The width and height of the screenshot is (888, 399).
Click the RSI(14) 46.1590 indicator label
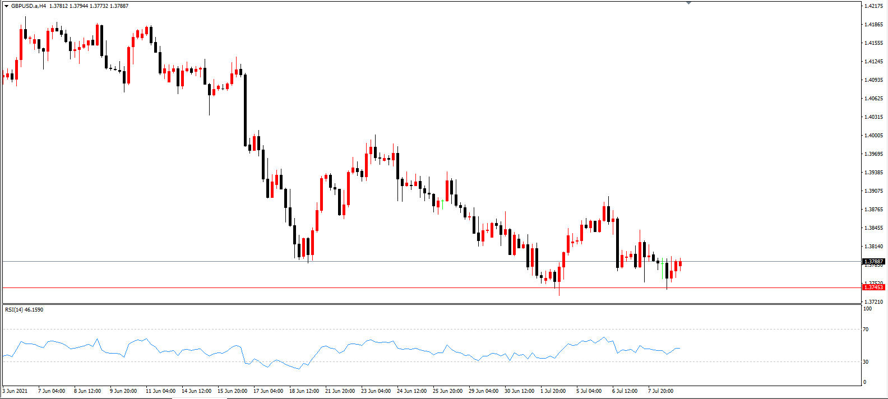click(24, 309)
